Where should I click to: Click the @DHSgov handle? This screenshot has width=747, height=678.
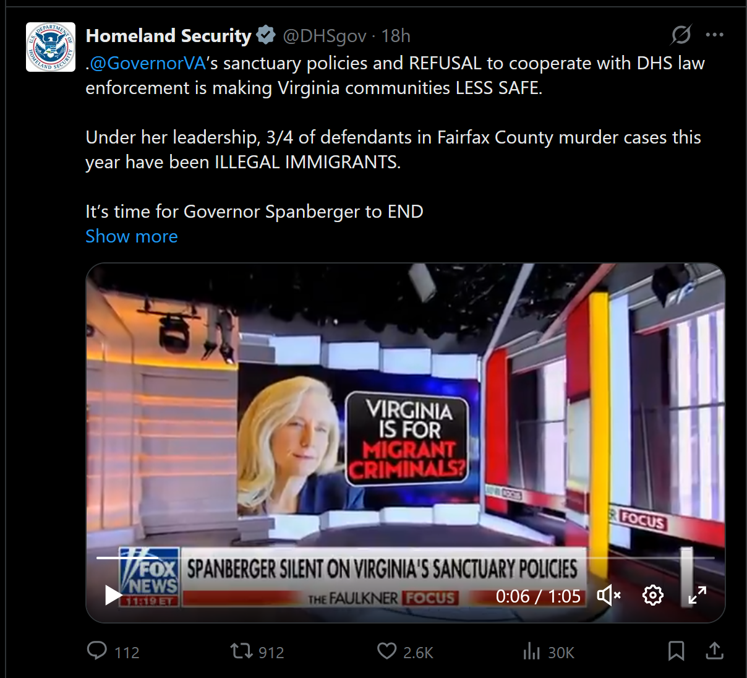[325, 36]
